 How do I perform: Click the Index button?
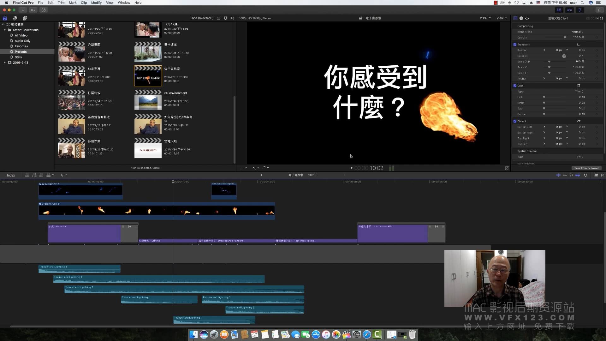pos(11,175)
